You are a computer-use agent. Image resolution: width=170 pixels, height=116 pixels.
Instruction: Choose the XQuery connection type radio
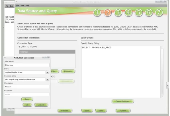pyautogui.click(x=28, y=47)
